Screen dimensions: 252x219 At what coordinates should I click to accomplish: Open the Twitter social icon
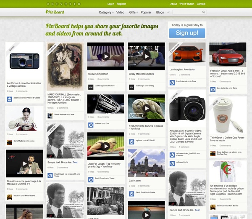coord(70,4)
